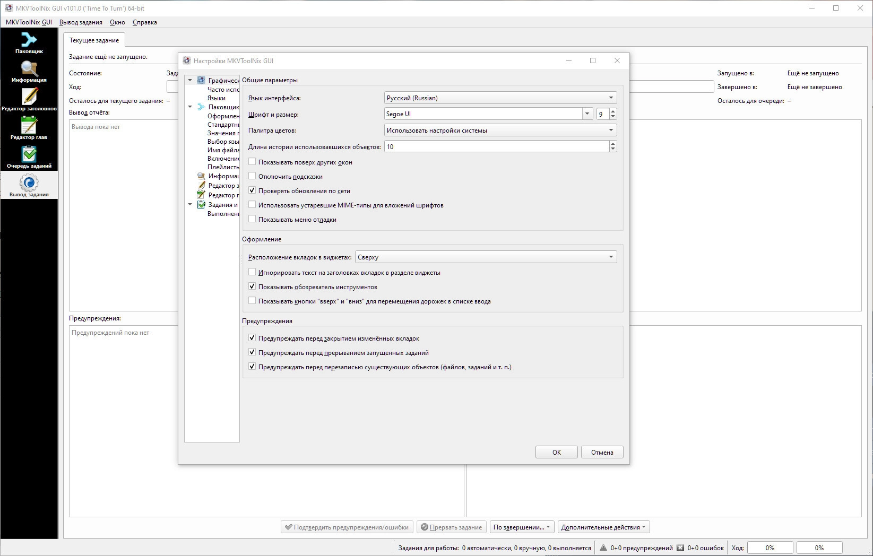Viewport: 873px width, 556px height.
Task: Uncheck warning перед закрытием изменённых вкладок
Action: point(252,338)
